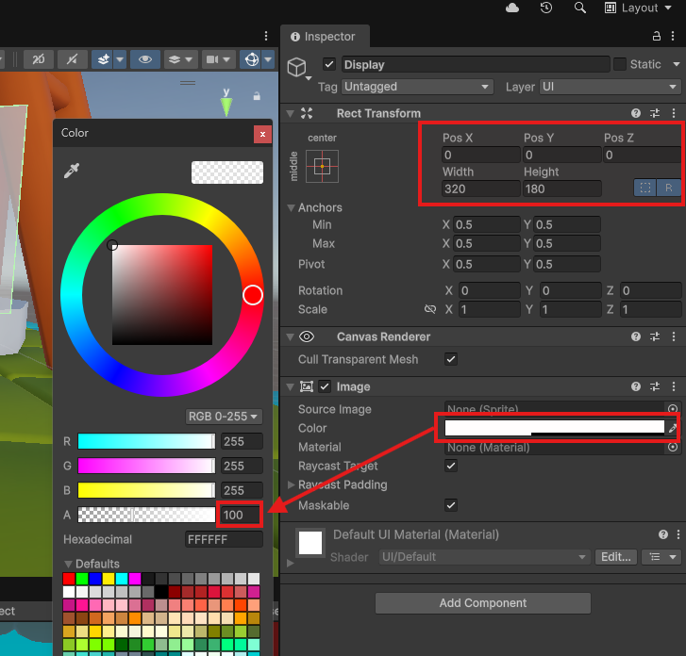Click the alpha channel slider

coord(146,515)
